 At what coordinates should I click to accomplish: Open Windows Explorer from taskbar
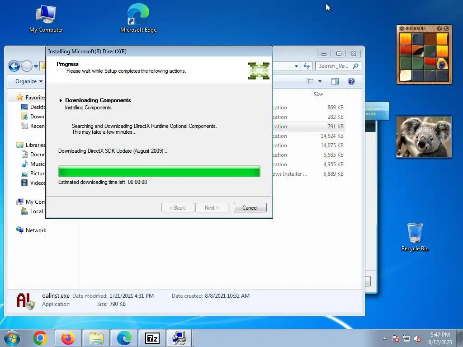tap(96, 338)
